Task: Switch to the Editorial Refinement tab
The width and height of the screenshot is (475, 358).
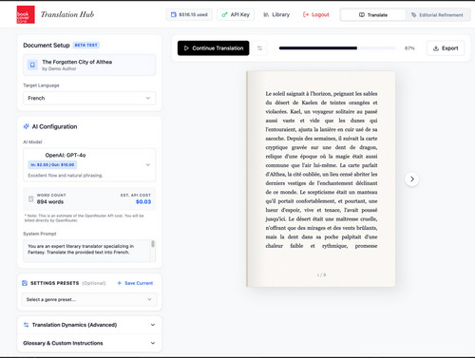Action: click(437, 15)
